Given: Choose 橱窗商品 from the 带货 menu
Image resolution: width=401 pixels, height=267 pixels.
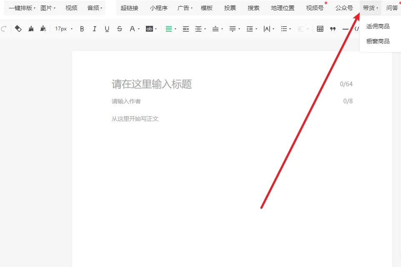Looking at the screenshot, I should [x=378, y=41].
